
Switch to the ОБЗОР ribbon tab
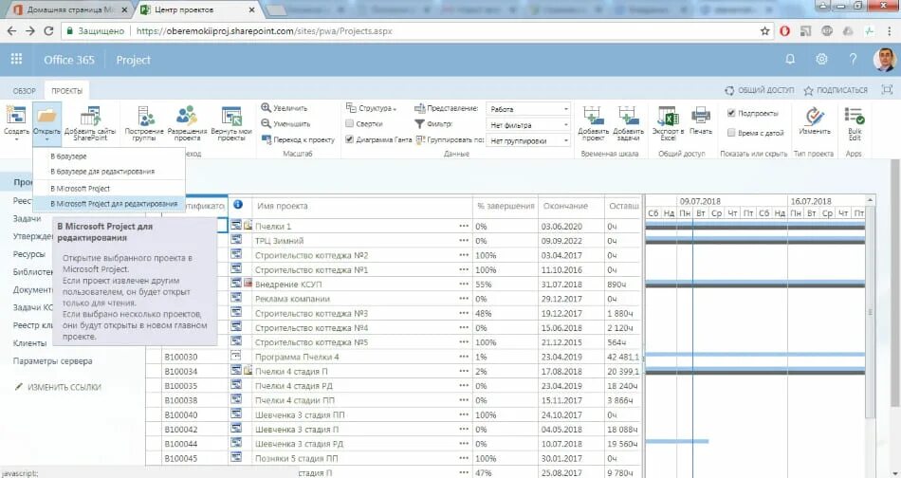point(24,91)
